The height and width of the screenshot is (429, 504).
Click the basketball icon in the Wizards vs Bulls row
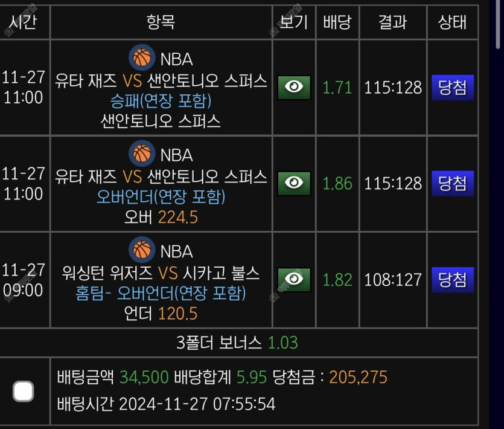(142, 250)
